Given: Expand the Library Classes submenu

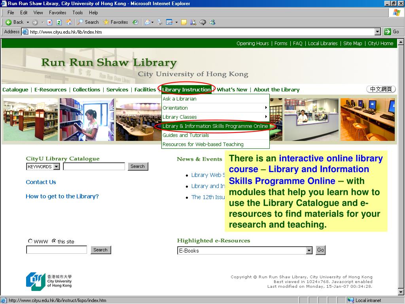Looking at the screenshot, I should pos(216,117).
